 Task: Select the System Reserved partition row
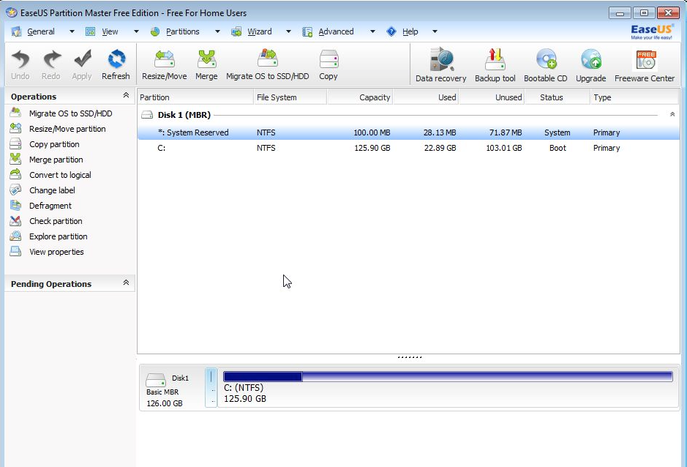click(x=408, y=132)
